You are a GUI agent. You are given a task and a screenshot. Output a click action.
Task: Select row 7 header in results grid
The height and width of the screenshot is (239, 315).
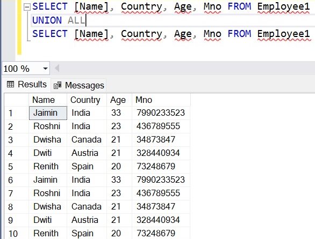click(x=17, y=193)
